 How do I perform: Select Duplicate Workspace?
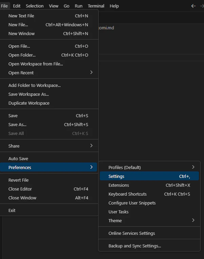(x=49, y=103)
